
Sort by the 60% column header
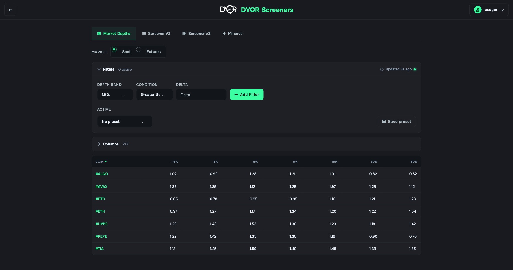(x=414, y=162)
